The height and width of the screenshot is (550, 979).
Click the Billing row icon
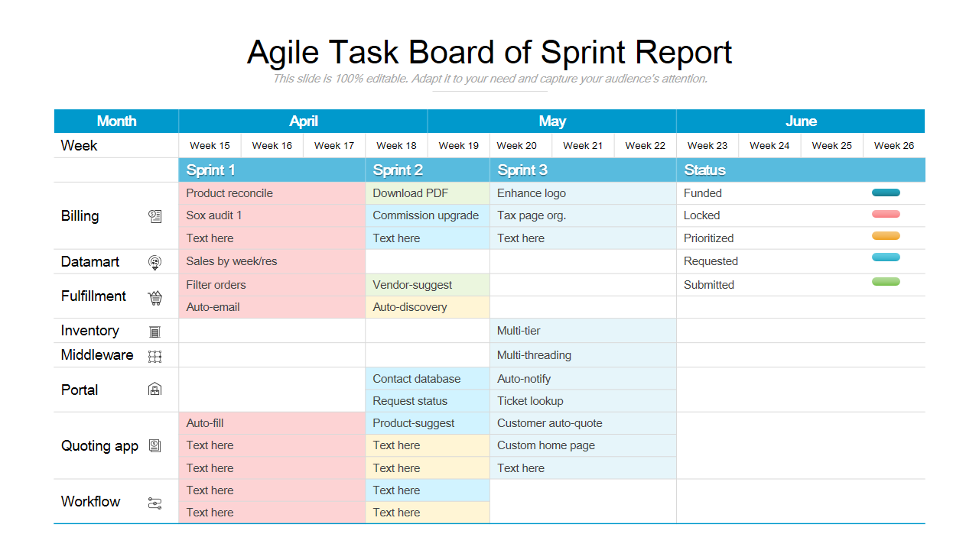coord(155,216)
